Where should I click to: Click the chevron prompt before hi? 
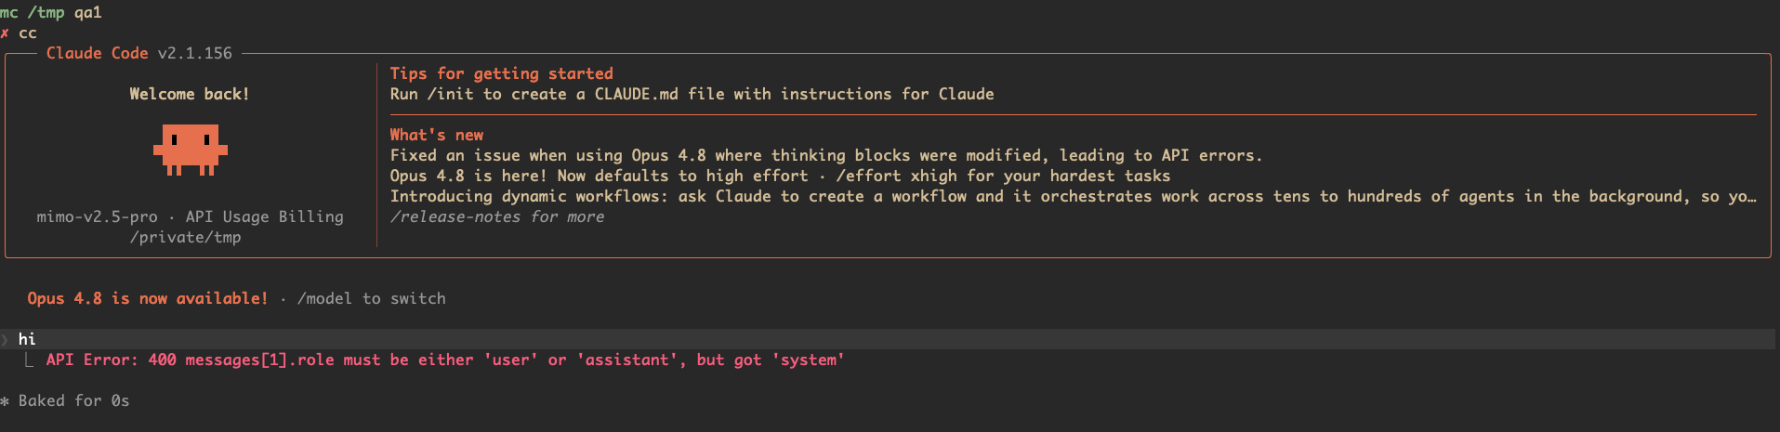(5, 340)
